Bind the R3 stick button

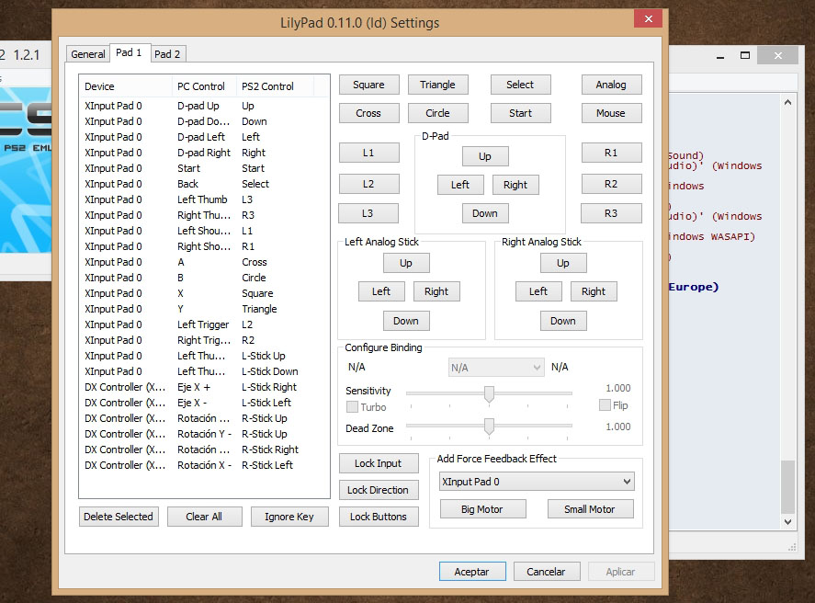611,212
